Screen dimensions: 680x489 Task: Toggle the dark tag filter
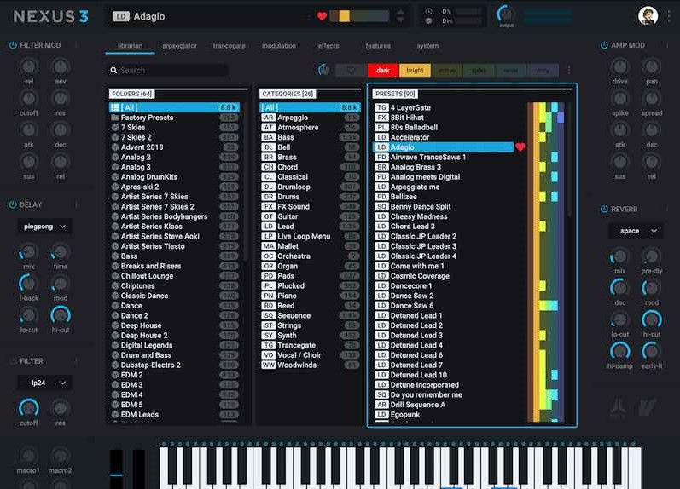pos(383,70)
